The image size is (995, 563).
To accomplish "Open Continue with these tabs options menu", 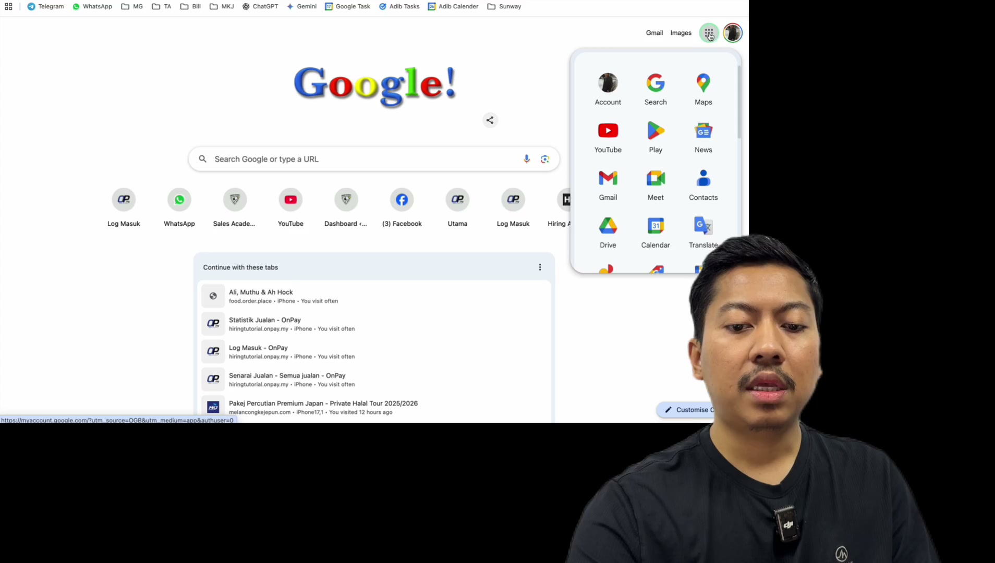I will [540, 267].
